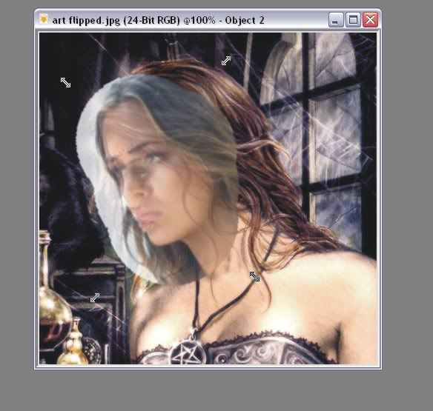The width and height of the screenshot is (433, 411).
Task: Click the pentagram pendant in the image
Action: [188, 352]
